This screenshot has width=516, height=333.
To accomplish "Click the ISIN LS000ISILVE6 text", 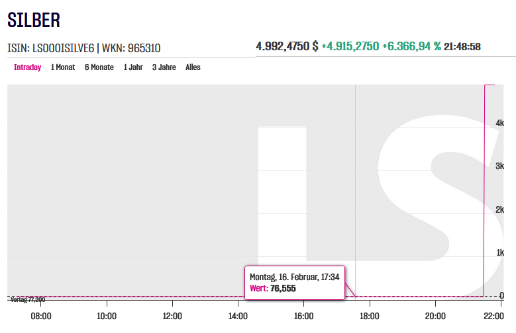I will click(x=51, y=48).
